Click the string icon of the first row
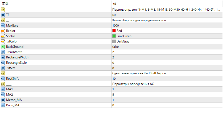 [3, 10]
